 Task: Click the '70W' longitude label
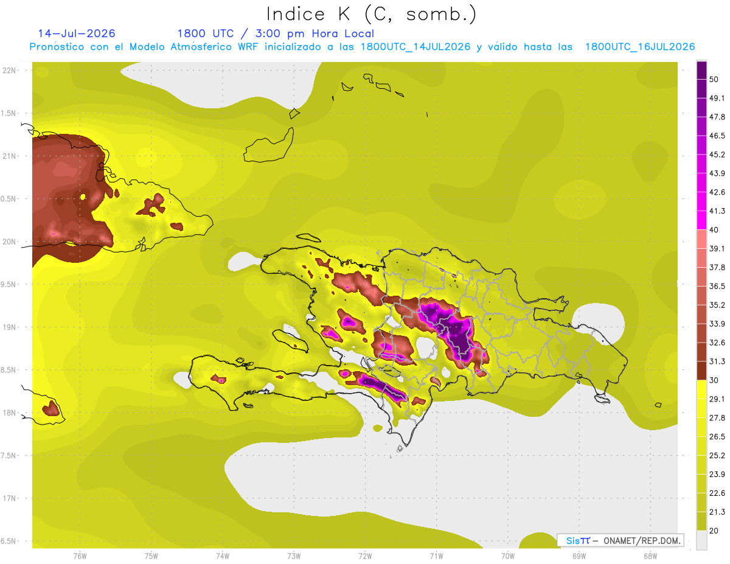point(507,555)
